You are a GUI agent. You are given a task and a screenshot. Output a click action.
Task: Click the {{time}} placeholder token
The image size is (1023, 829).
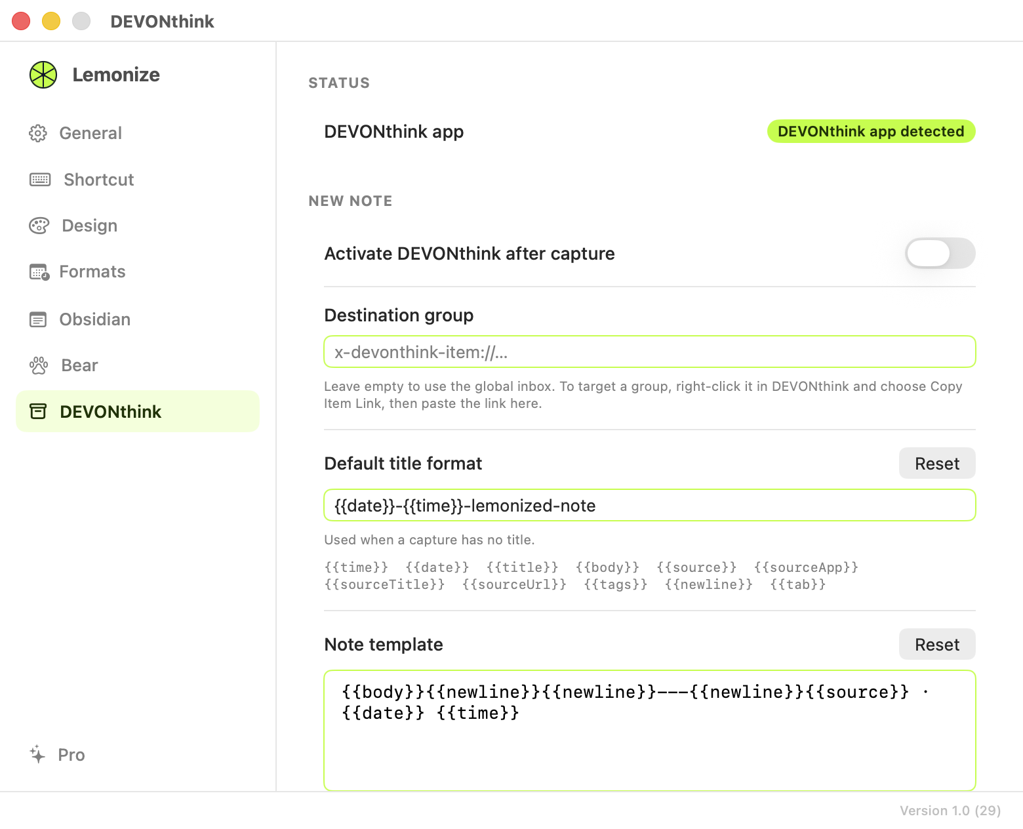click(356, 567)
